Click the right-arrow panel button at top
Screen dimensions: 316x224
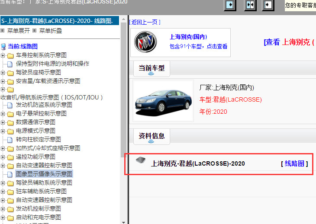pos(230,5)
